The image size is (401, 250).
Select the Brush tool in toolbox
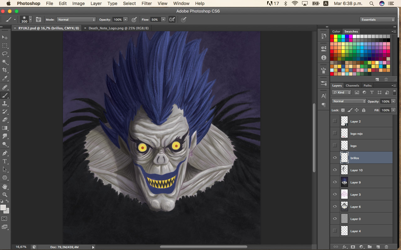pyautogui.click(x=5, y=95)
